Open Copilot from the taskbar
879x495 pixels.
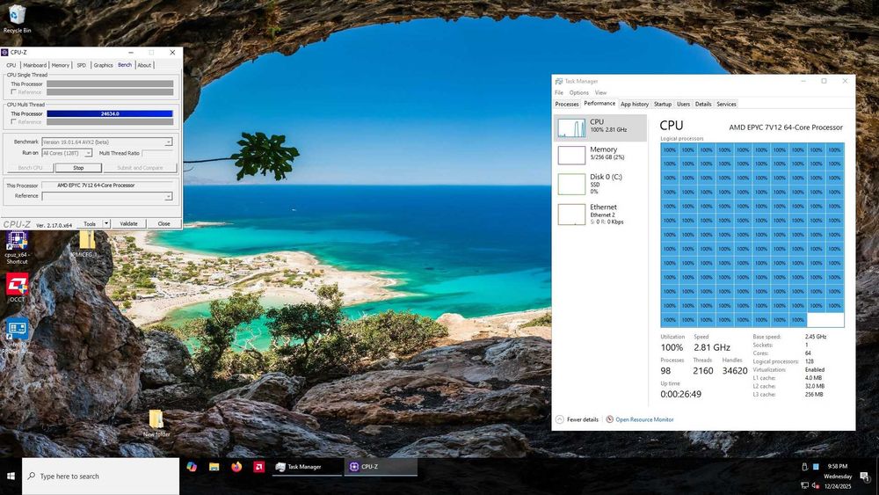tap(192, 466)
